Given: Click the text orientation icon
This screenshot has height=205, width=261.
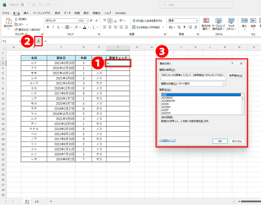Looking at the screenshot, I should (x=121, y=21).
